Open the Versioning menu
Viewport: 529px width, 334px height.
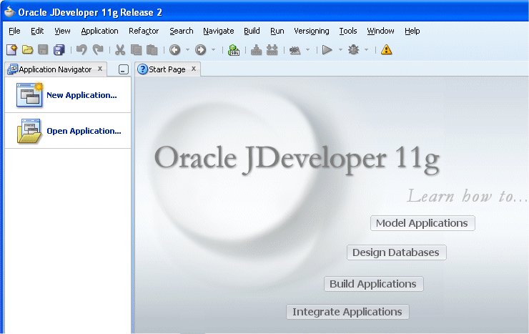312,31
